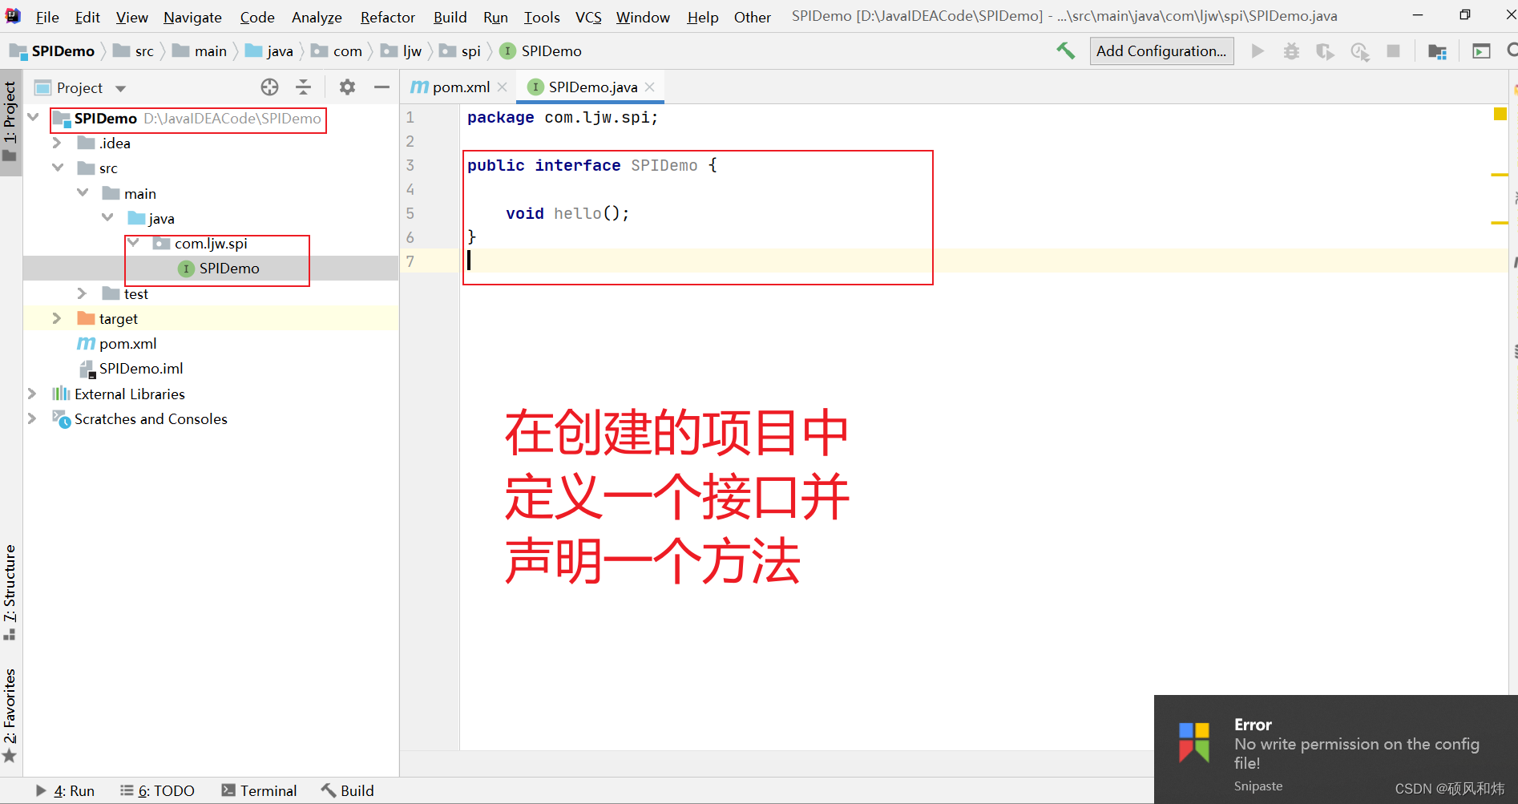Collapse the java folder

[107, 218]
